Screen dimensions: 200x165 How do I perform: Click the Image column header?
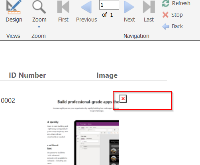107,75
